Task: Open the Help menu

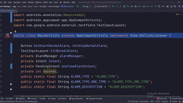Action: (73, 2)
